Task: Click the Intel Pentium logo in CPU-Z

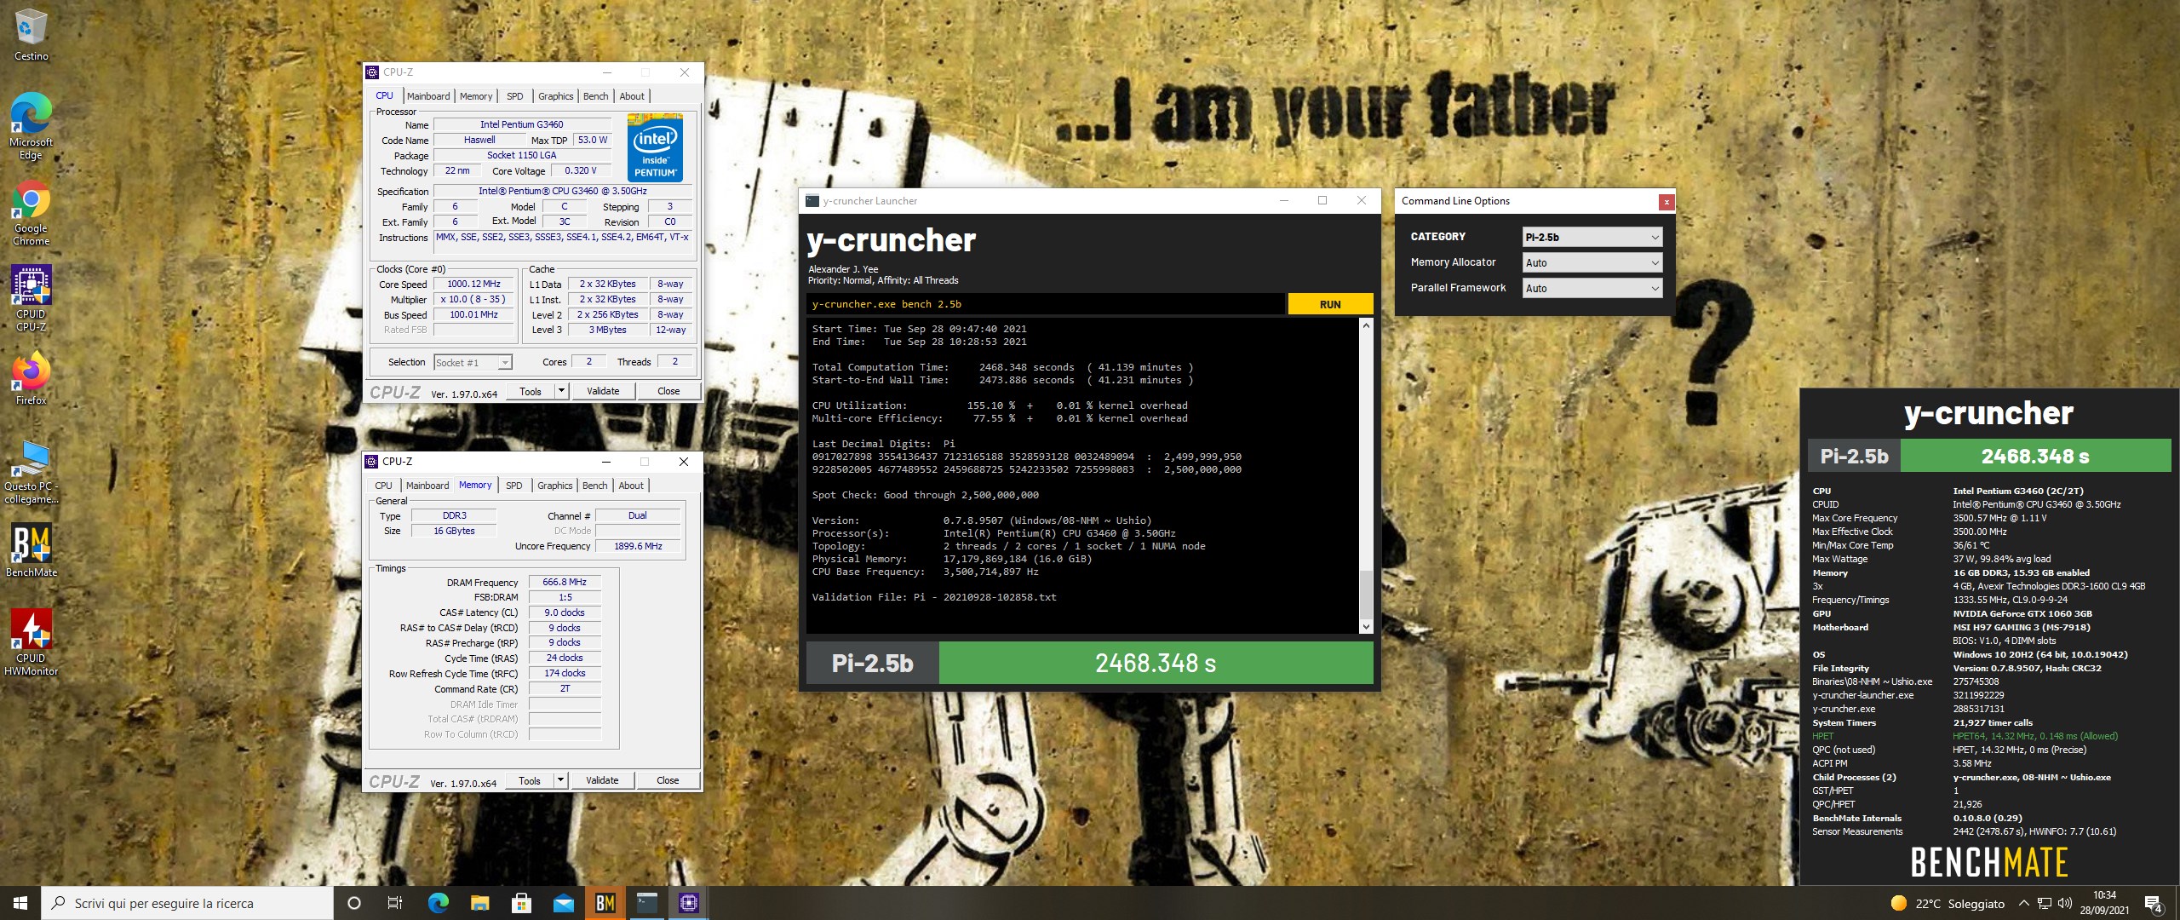Action: click(x=656, y=147)
